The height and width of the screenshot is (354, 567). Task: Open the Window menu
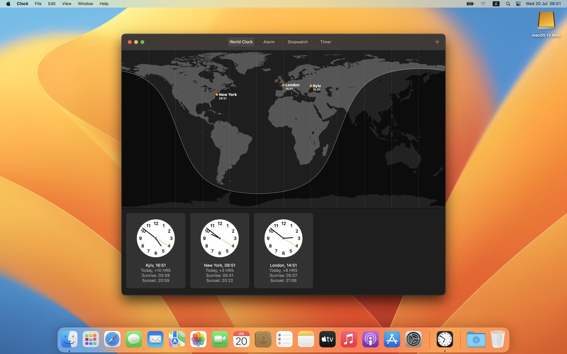coord(85,4)
